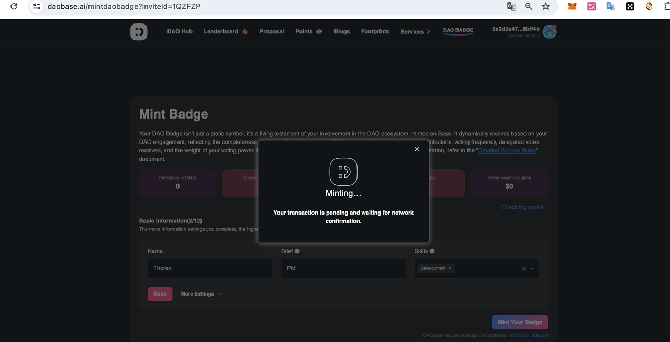Click the pixel avatar profile icon
The image size is (670, 342).
(549, 32)
